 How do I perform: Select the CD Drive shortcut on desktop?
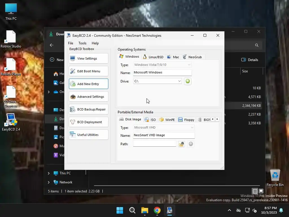11,97
